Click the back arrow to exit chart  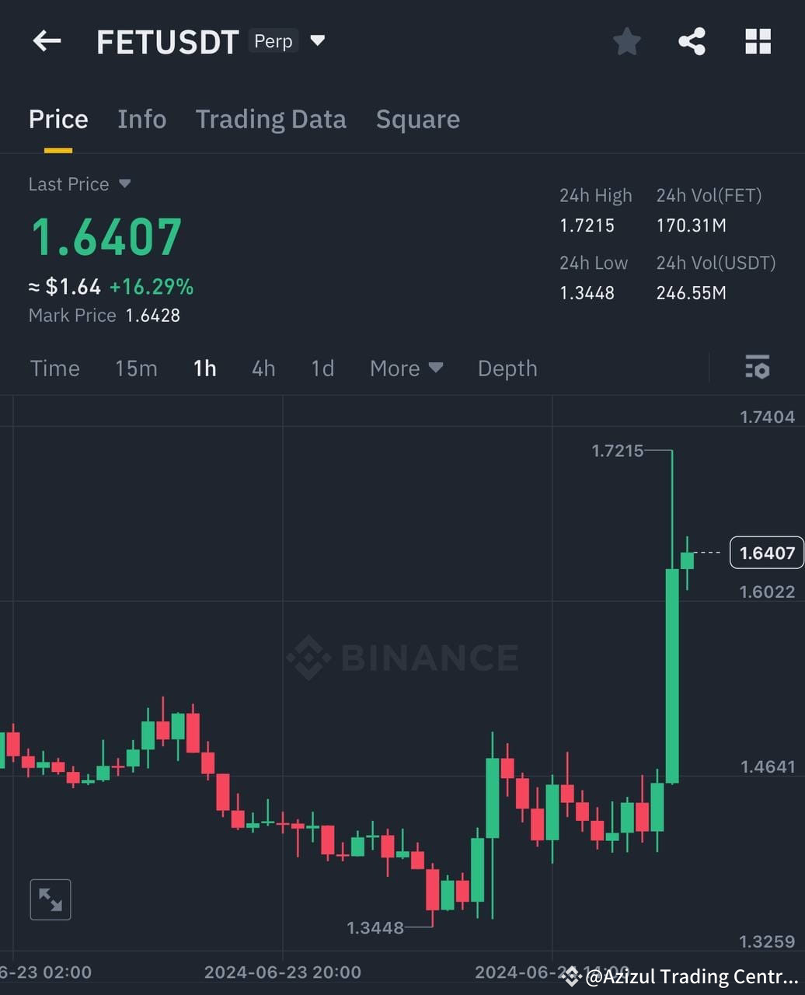point(46,40)
